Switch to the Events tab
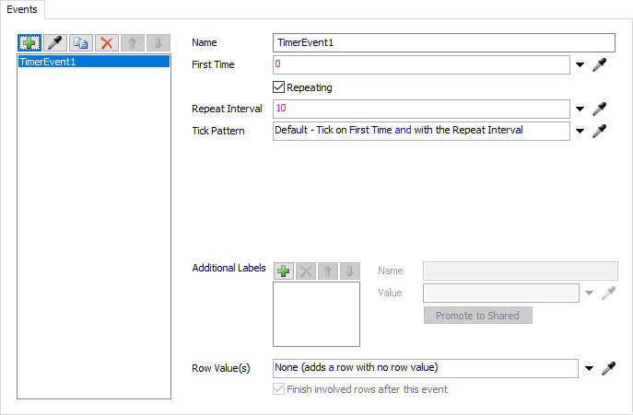This screenshot has height=415, width=633. [x=24, y=8]
